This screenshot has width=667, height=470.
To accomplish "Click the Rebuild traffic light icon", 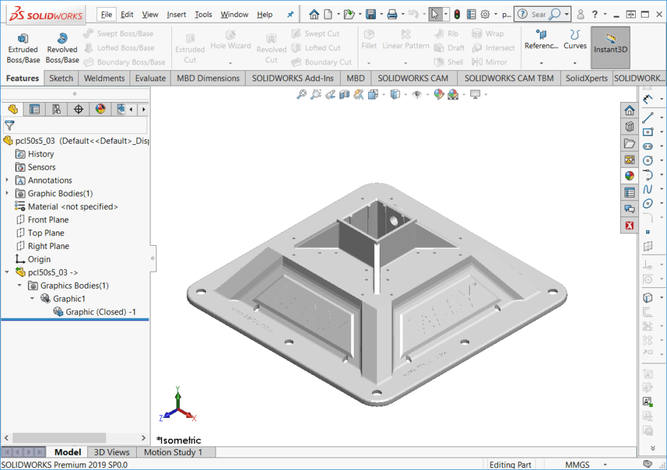I will (x=457, y=14).
